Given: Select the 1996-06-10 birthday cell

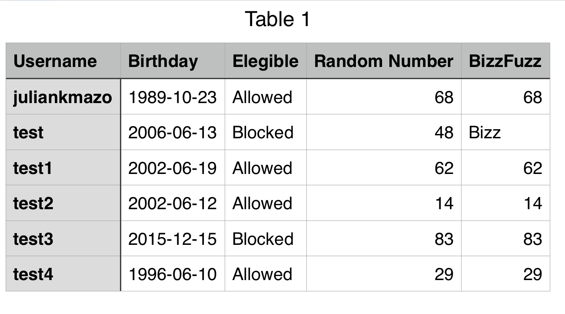Looking at the screenshot, I should click(x=173, y=274).
